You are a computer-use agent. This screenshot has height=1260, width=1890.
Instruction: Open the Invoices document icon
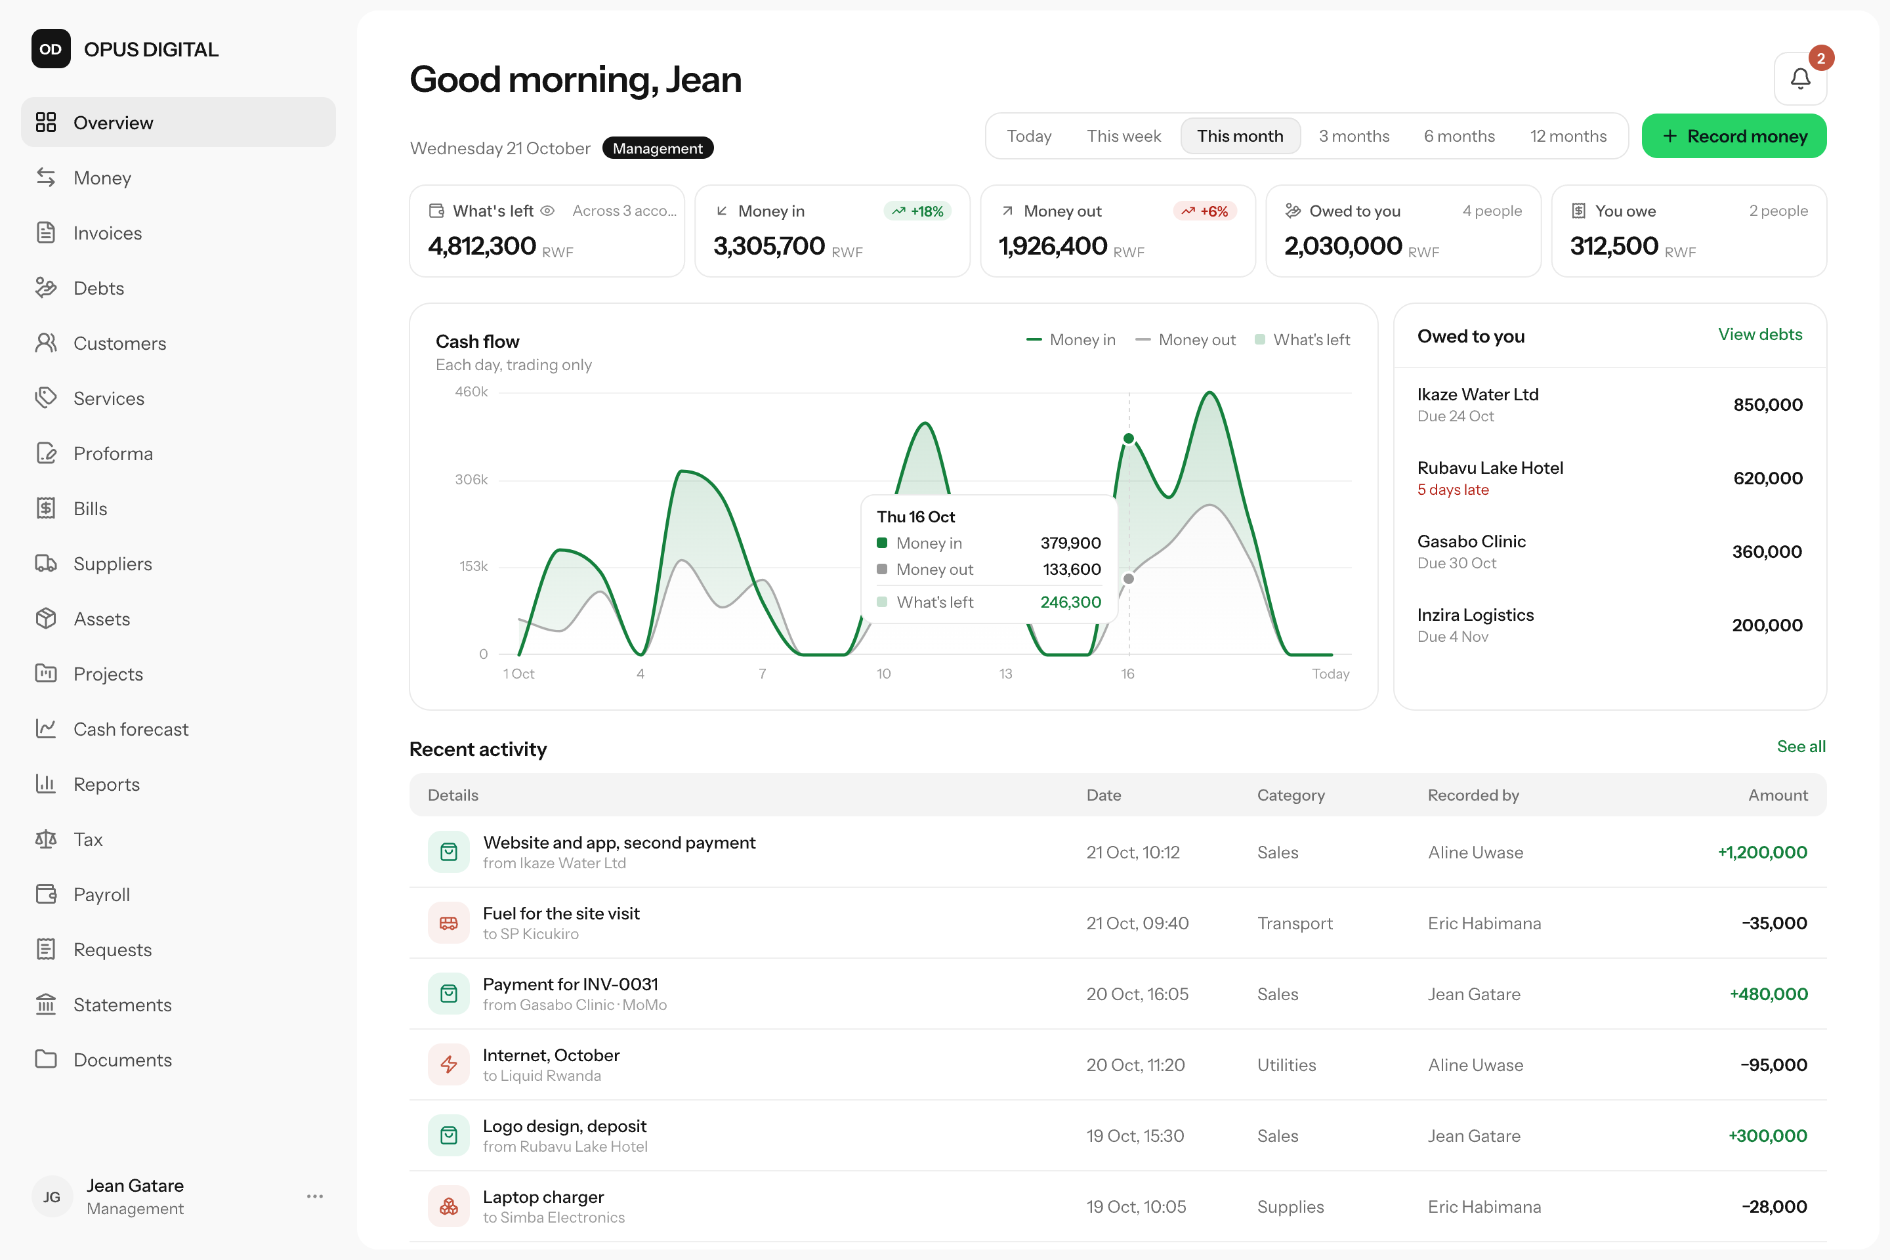(x=46, y=232)
